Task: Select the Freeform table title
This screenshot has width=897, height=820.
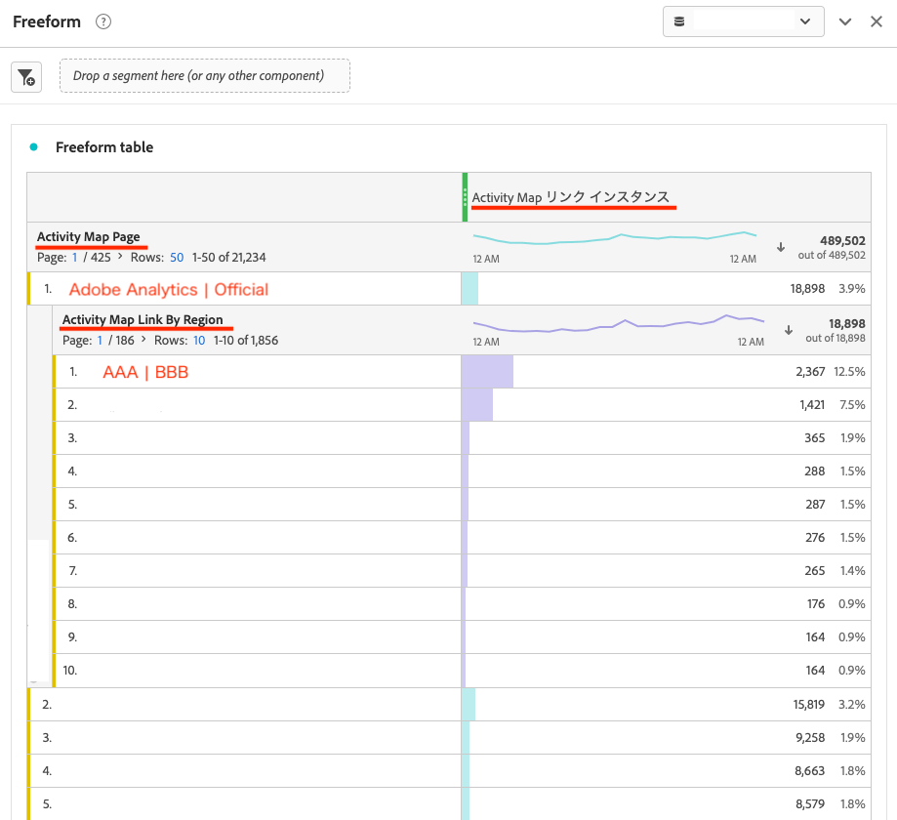Action: (x=104, y=147)
